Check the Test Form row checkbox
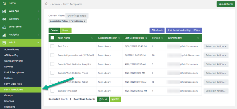This screenshot has height=109, width=237. (x=52, y=46)
